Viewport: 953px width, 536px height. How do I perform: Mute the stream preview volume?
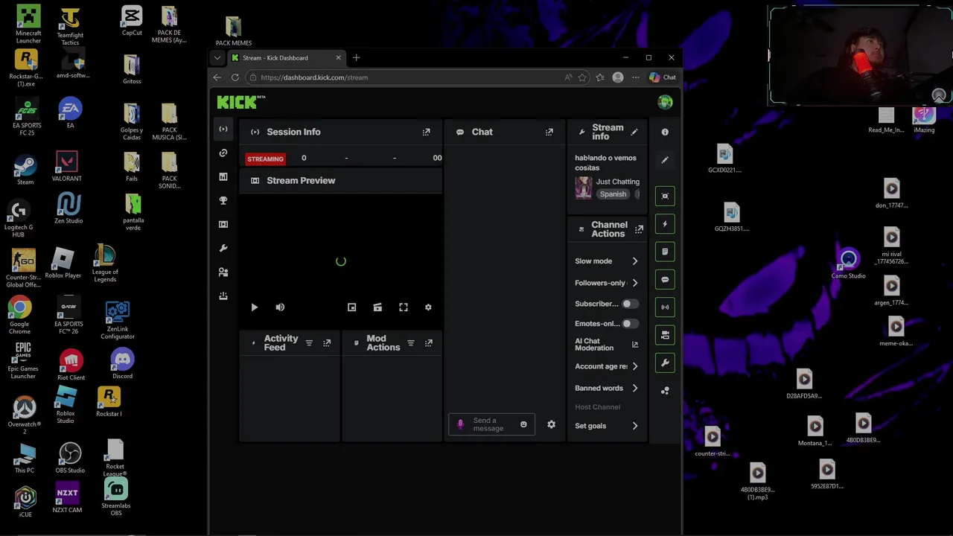click(x=280, y=307)
